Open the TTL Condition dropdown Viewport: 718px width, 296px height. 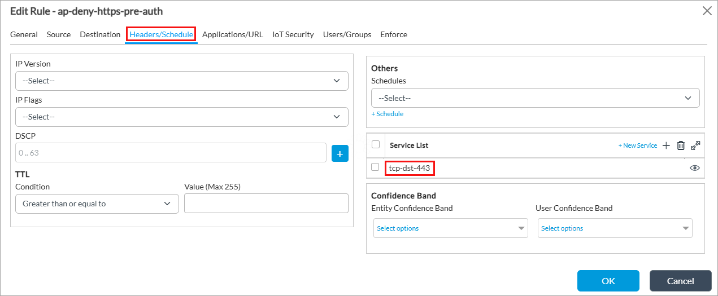point(97,204)
